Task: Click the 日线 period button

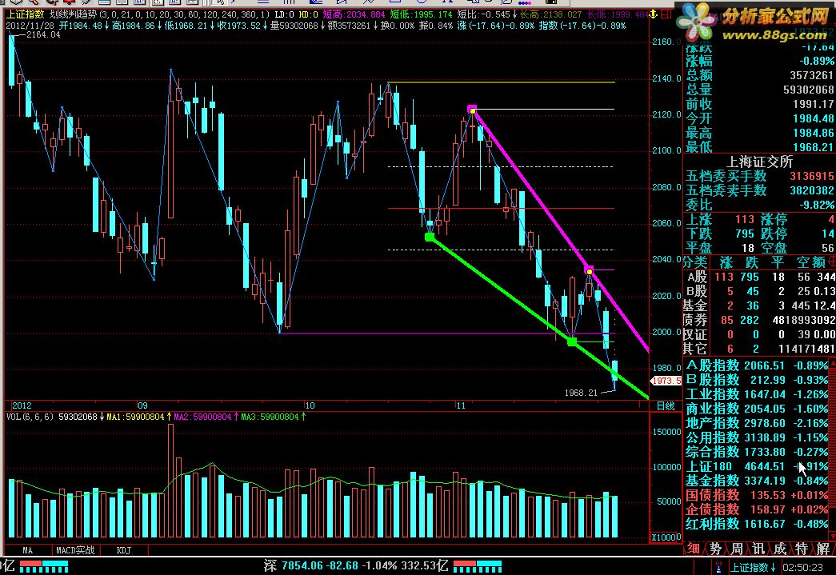Action: point(666,406)
